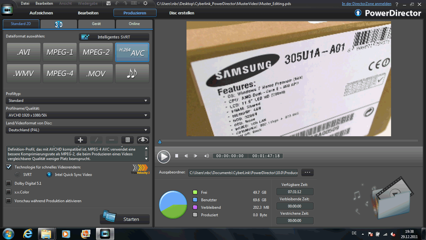Viewport: 426px width, 240px height.
Task: Select H.264 AVC file format
Action: [132, 52]
